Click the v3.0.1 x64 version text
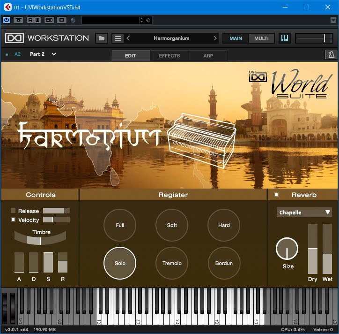 [x=17, y=329]
